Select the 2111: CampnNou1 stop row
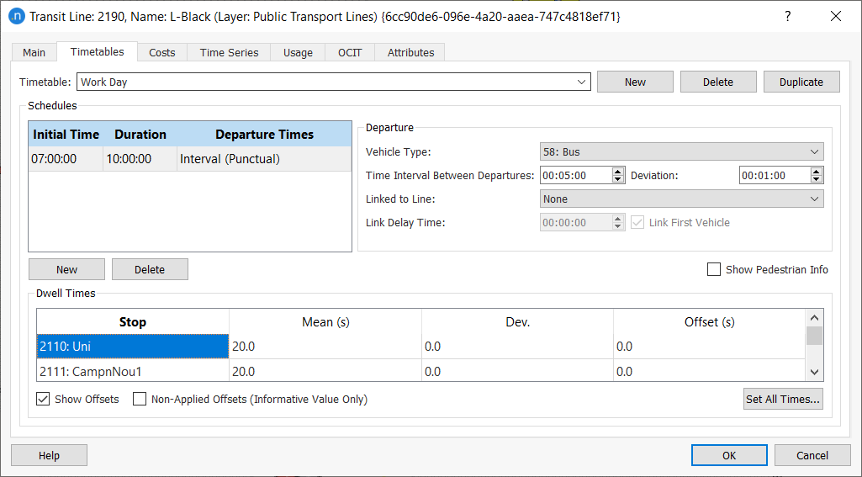862x477 pixels. coord(132,371)
